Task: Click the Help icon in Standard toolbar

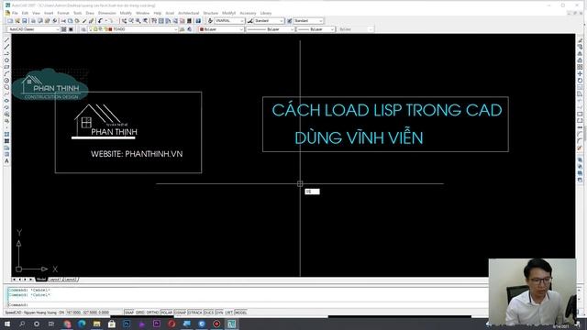Action: pos(198,21)
